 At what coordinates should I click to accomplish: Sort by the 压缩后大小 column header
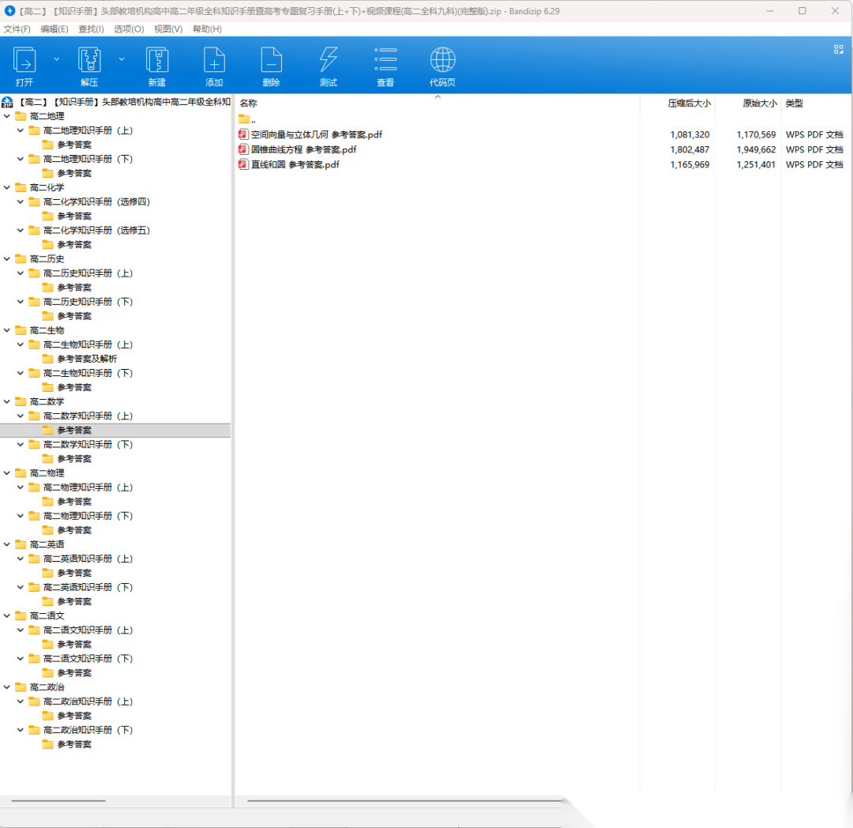click(x=689, y=103)
